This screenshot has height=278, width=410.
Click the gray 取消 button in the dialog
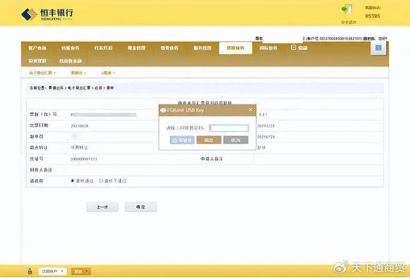tap(236, 140)
